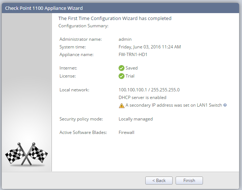Click the yellow warning triangle icon
Screen dimensions: 242x190
click(122, 106)
